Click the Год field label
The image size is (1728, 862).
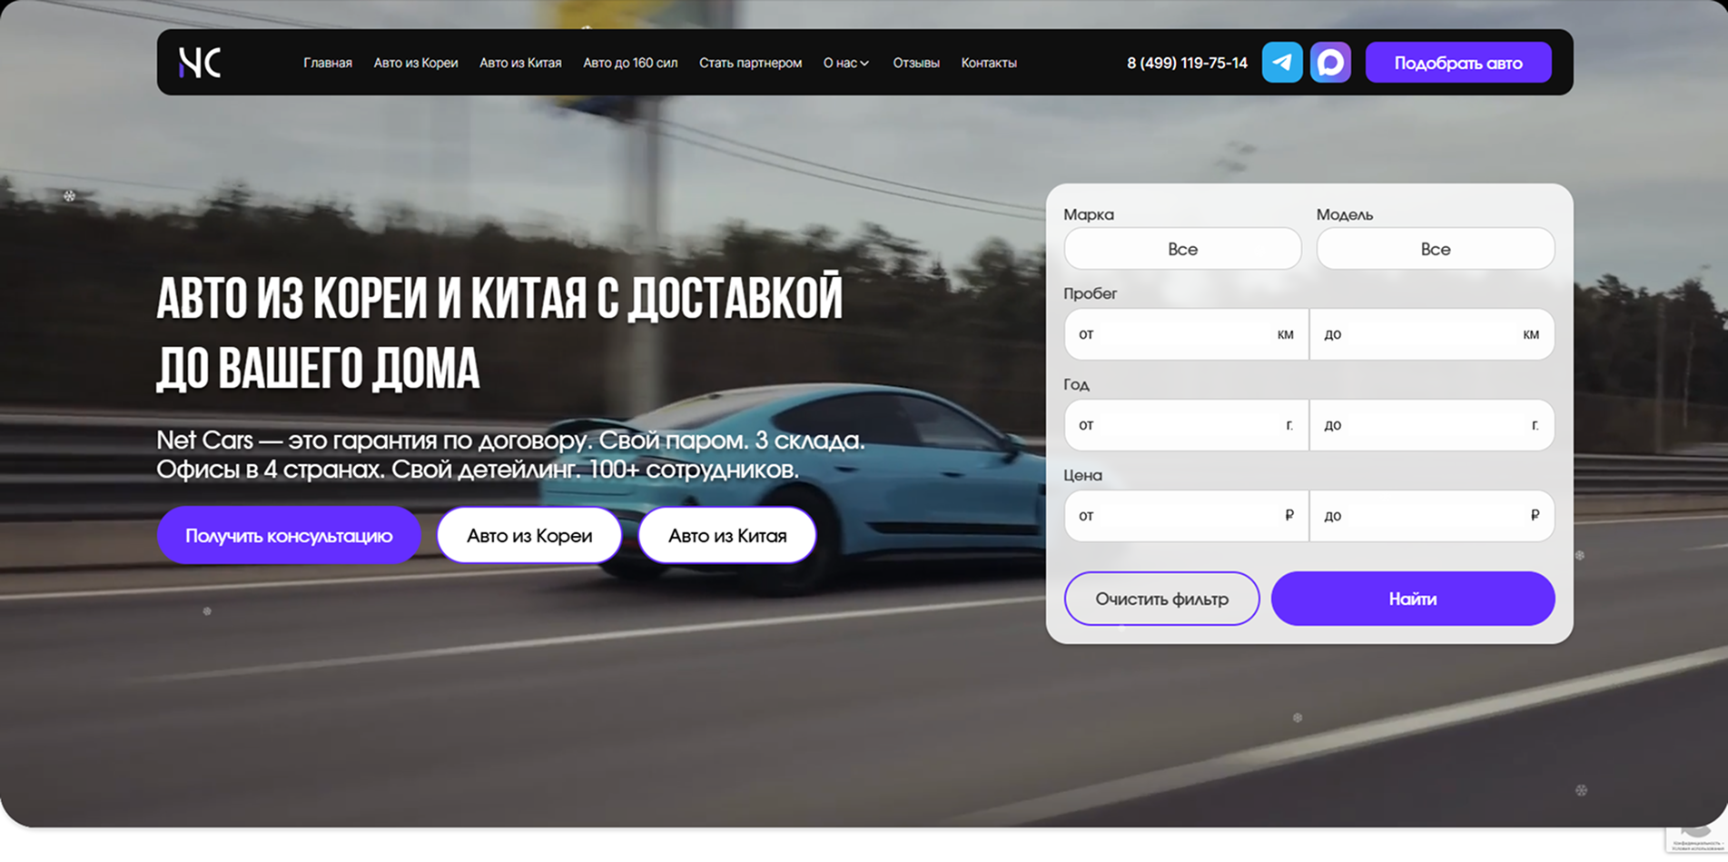pyautogui.click(x=1077, y=384)
